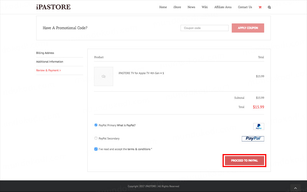This screenshot has width=307, height=192.
Task: Switch to Additional Information step
Action: (x=50, y=62)
